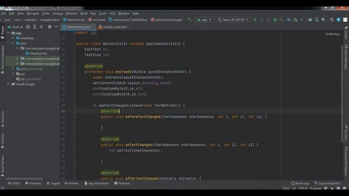This screenshot has height=196, width=349.
Task: Open the Refactor menu
Action: (71, 14)
